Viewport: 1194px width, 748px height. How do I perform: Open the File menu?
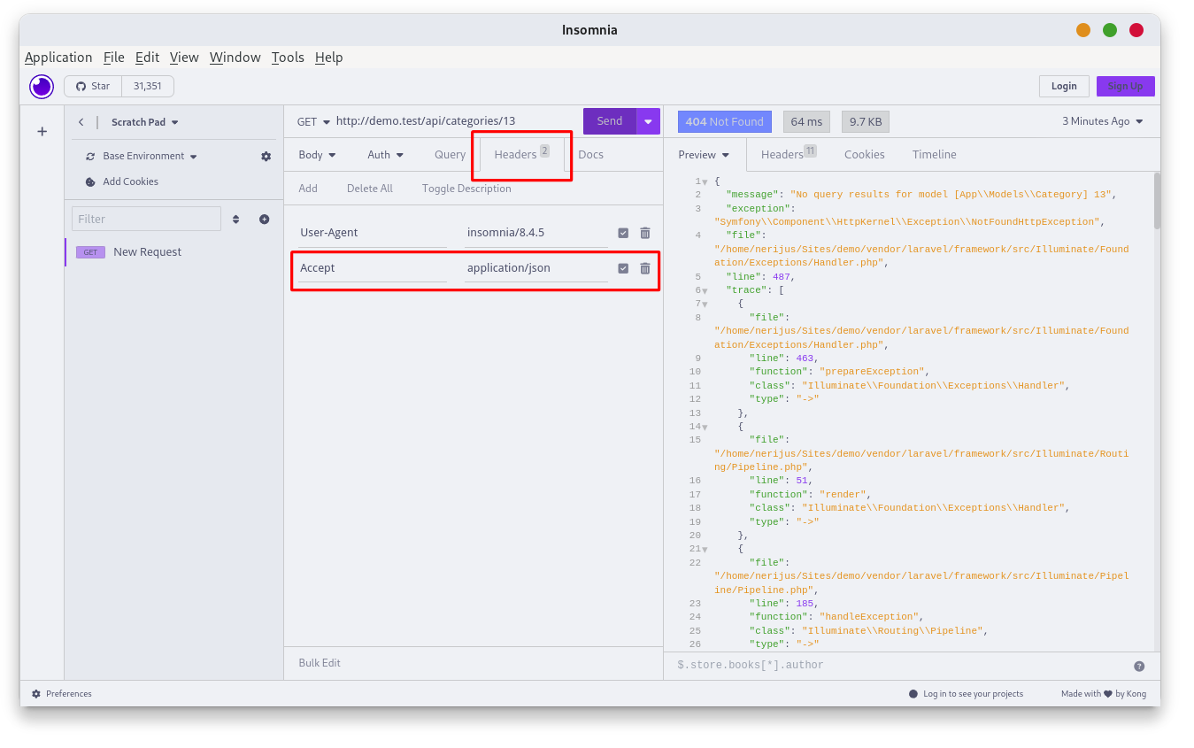(x=114, y=58)
